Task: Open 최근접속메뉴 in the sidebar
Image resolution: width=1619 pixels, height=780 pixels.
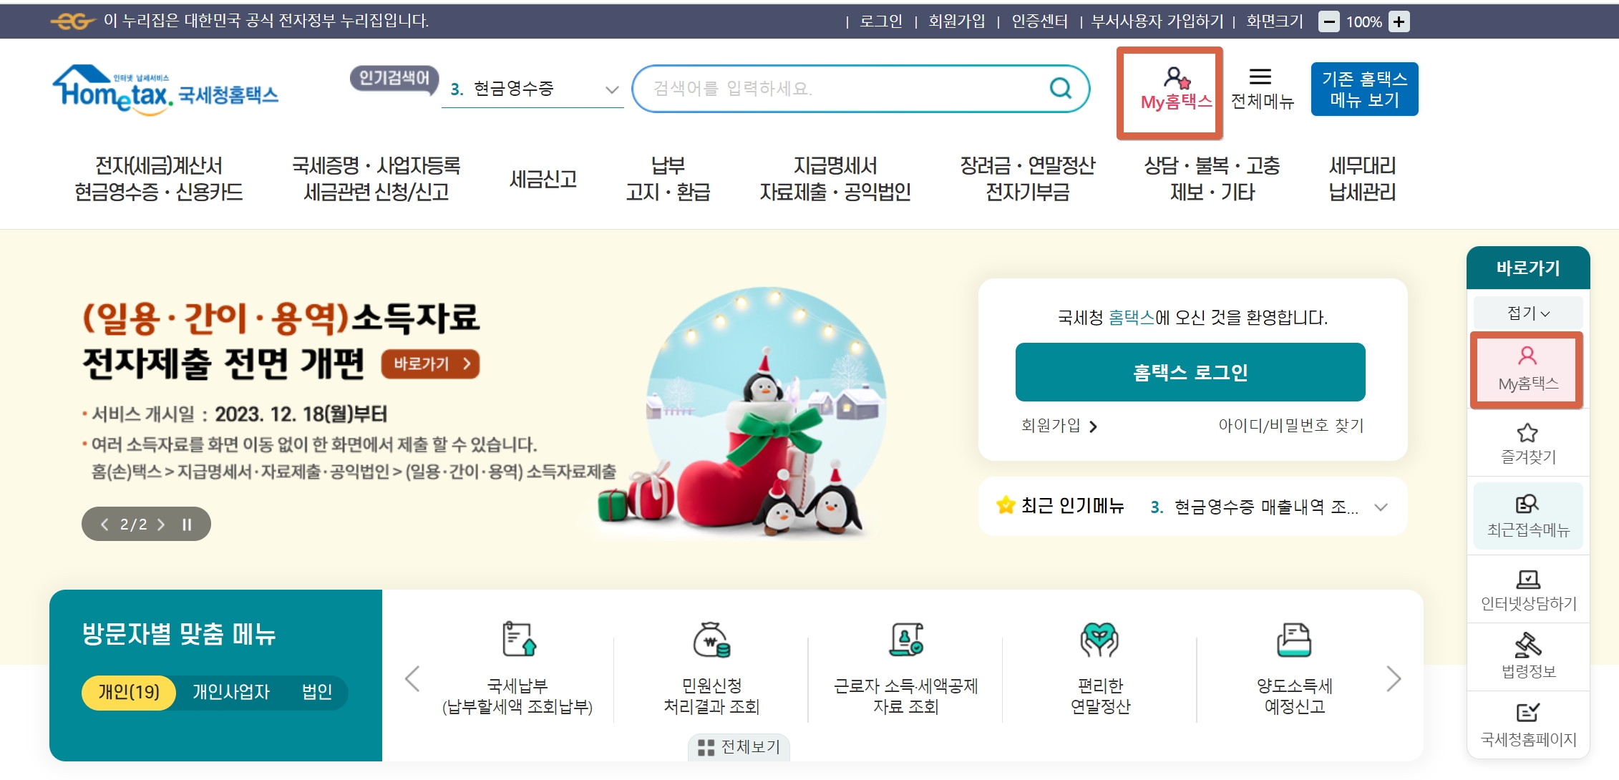Action: click(1528, 516)
